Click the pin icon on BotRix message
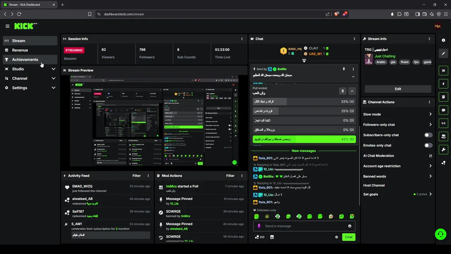Screen dimensions: 451x254 (344, 69)
